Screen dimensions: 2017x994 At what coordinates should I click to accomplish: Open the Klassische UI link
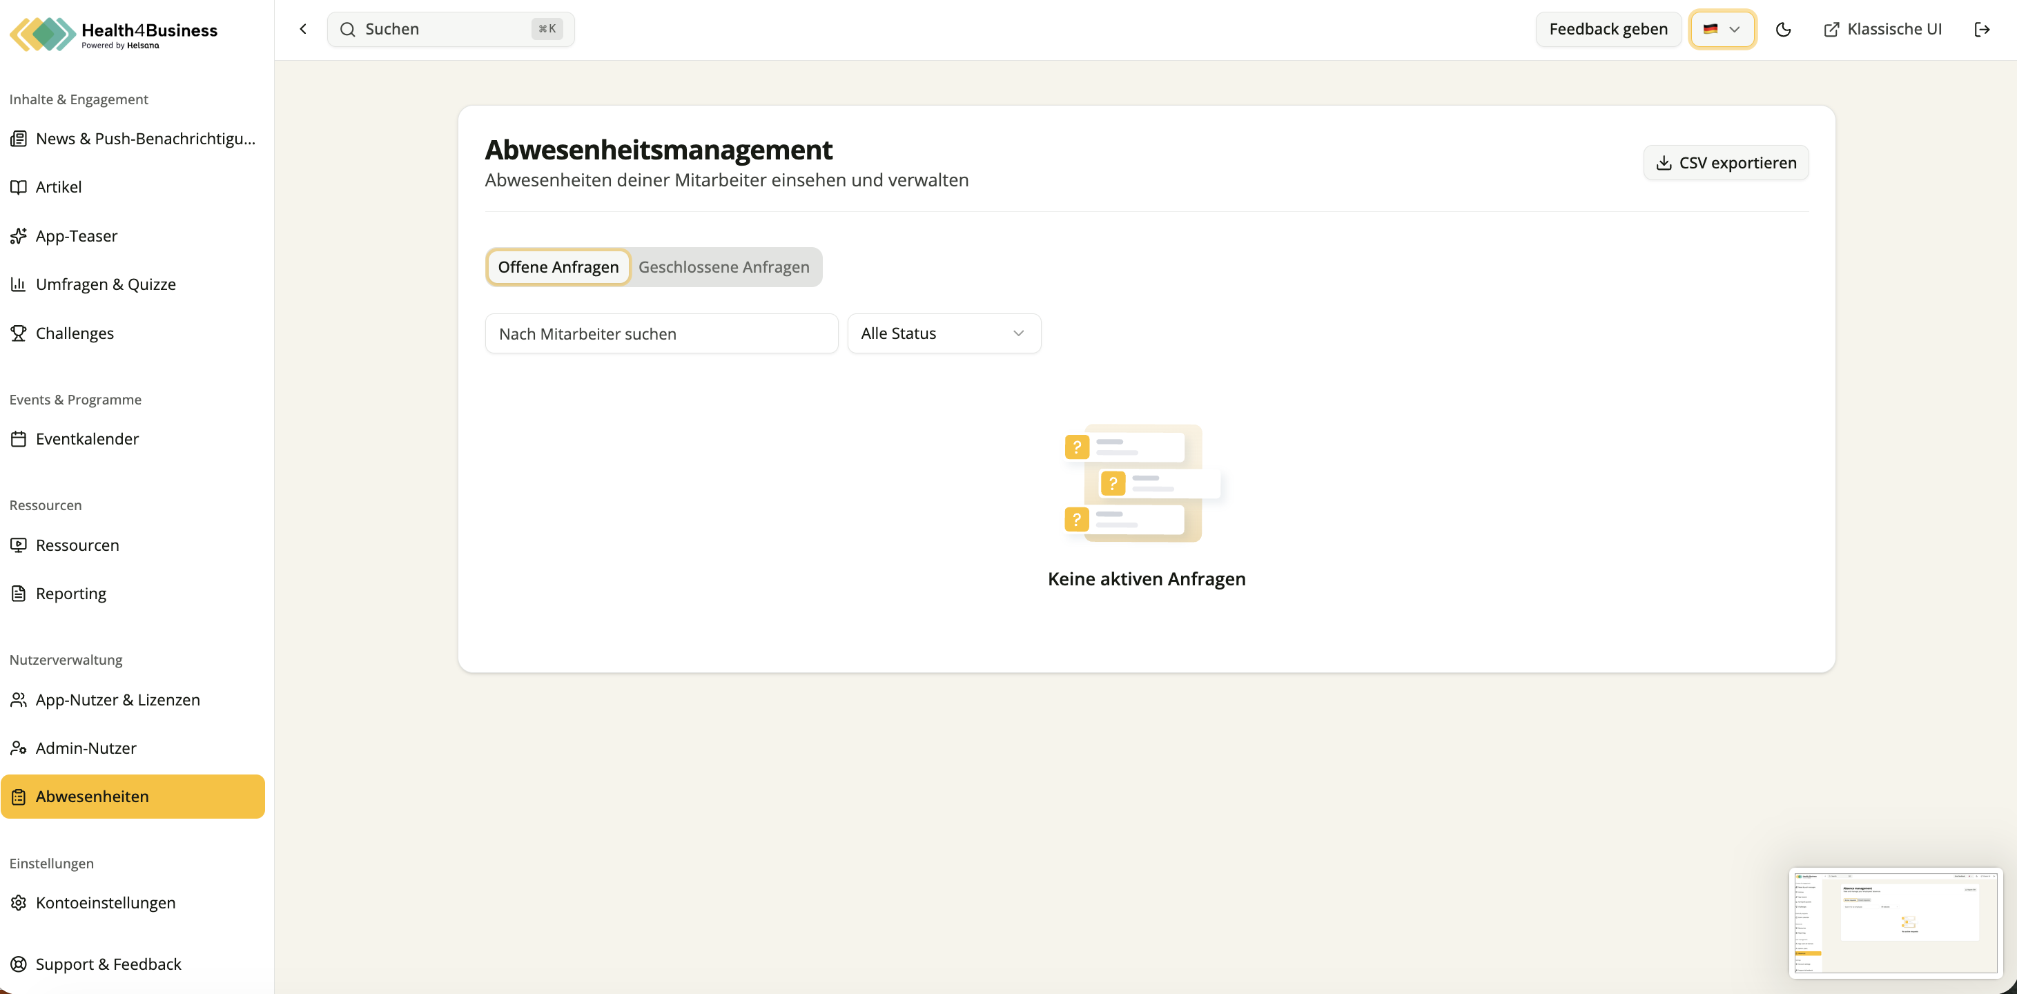coord(1882,30)
